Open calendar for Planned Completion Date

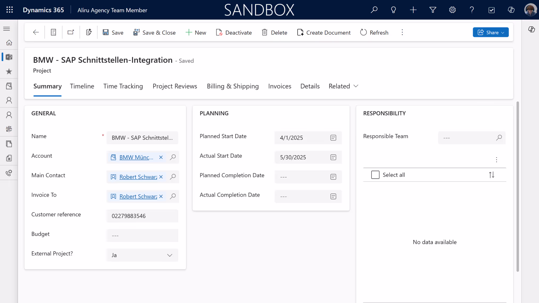coord(333,177)
